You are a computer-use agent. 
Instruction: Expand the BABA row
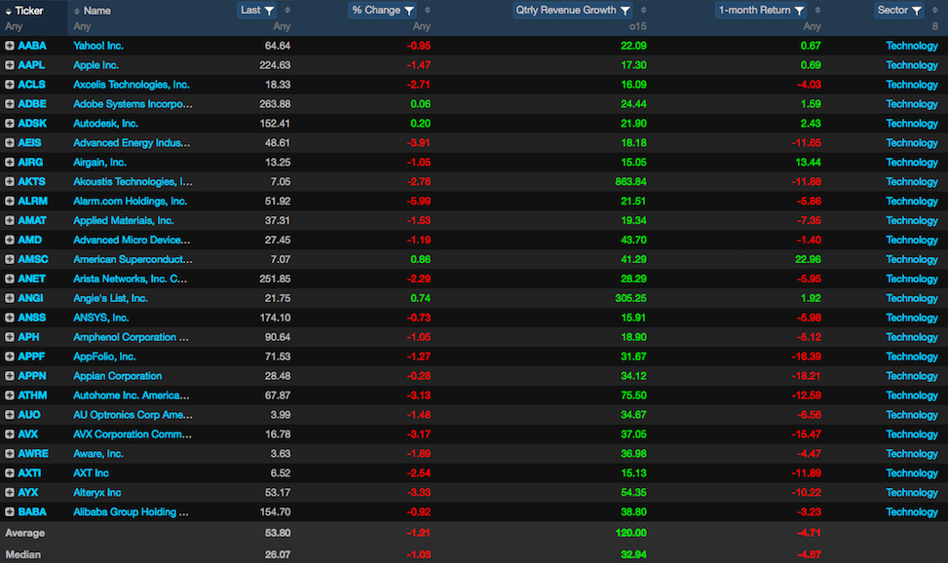coord(10,511)
